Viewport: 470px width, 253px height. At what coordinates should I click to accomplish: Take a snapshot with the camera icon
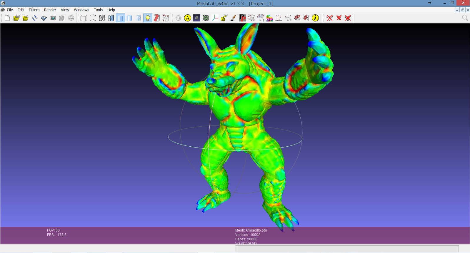click(53, 18)
